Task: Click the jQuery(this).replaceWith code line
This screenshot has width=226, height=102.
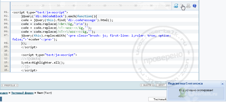Action: 92,37
